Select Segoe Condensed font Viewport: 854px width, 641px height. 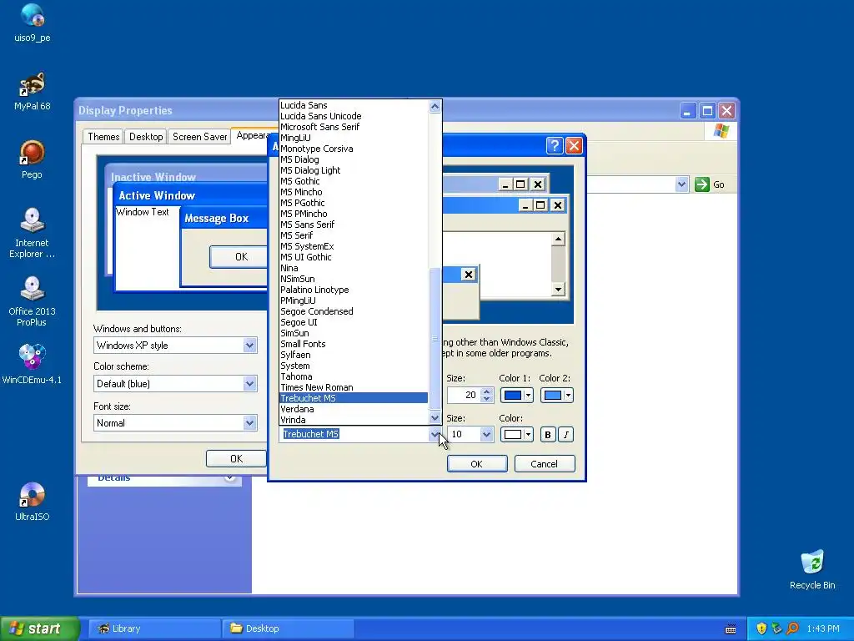click(x=354, y=312)
